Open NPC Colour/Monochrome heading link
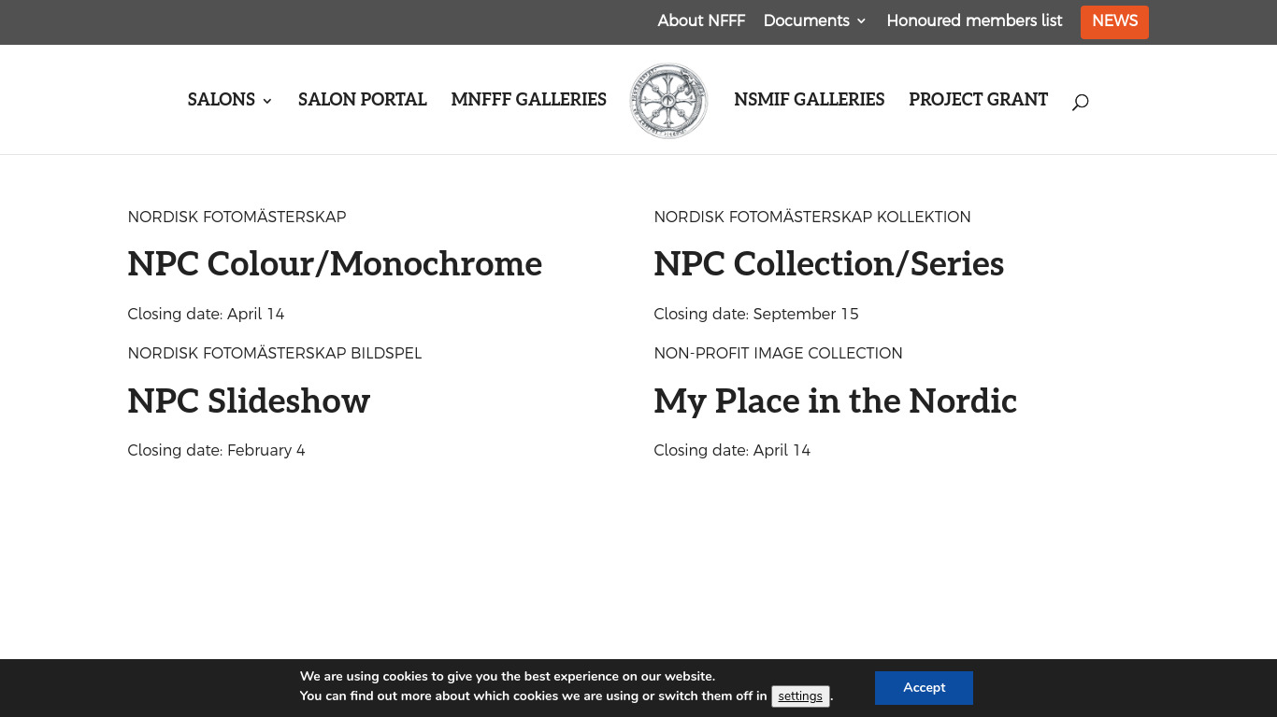The image size is (1277, 717). coord(335,264)
